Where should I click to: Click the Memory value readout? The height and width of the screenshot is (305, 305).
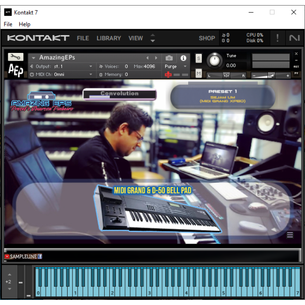pos(127,75)
